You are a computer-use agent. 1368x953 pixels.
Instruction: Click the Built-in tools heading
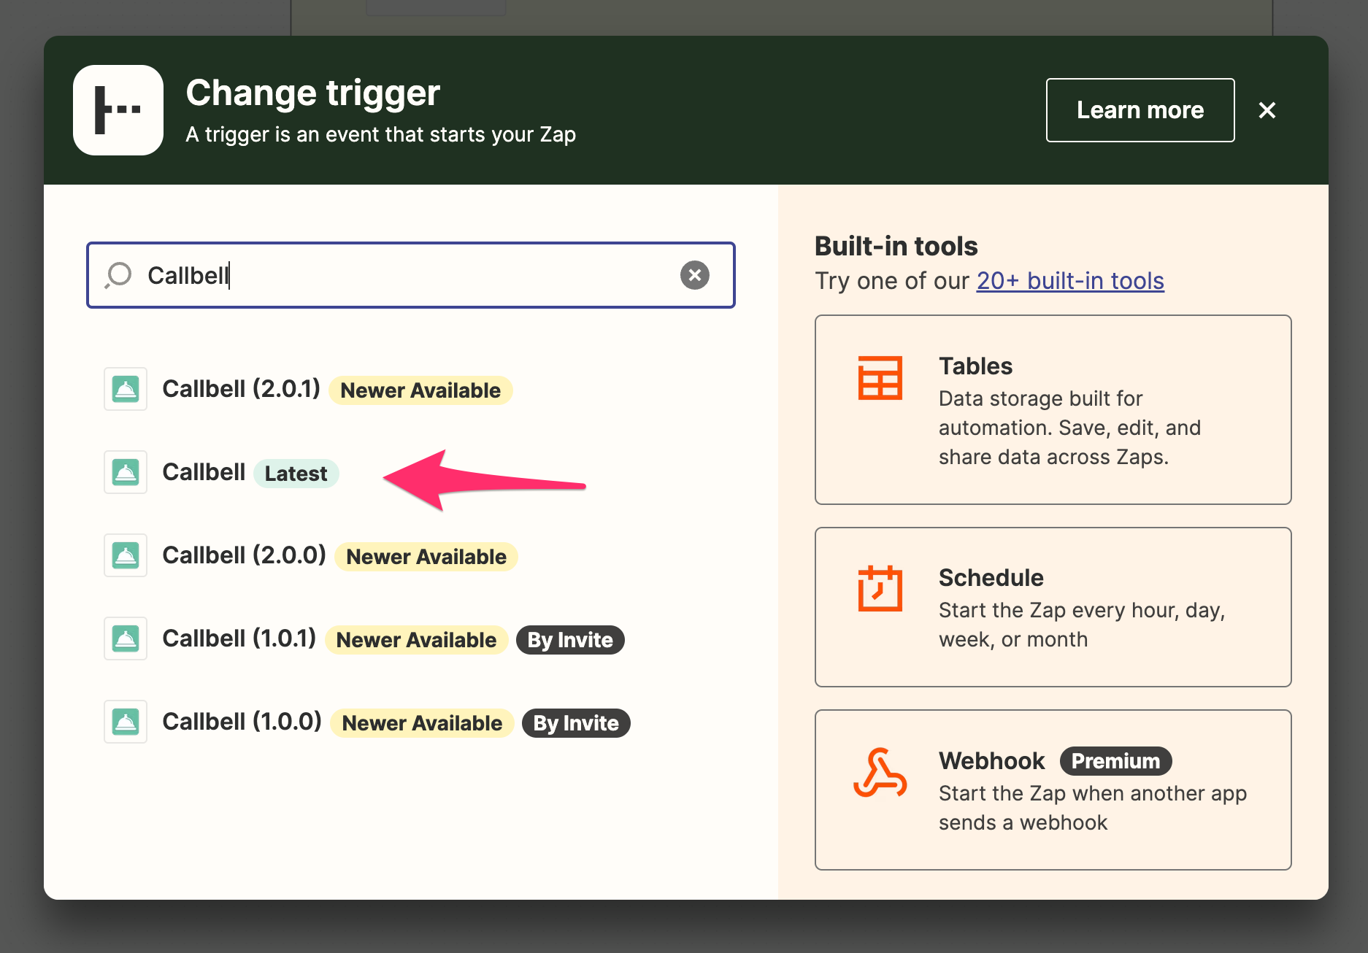(896, 246)
